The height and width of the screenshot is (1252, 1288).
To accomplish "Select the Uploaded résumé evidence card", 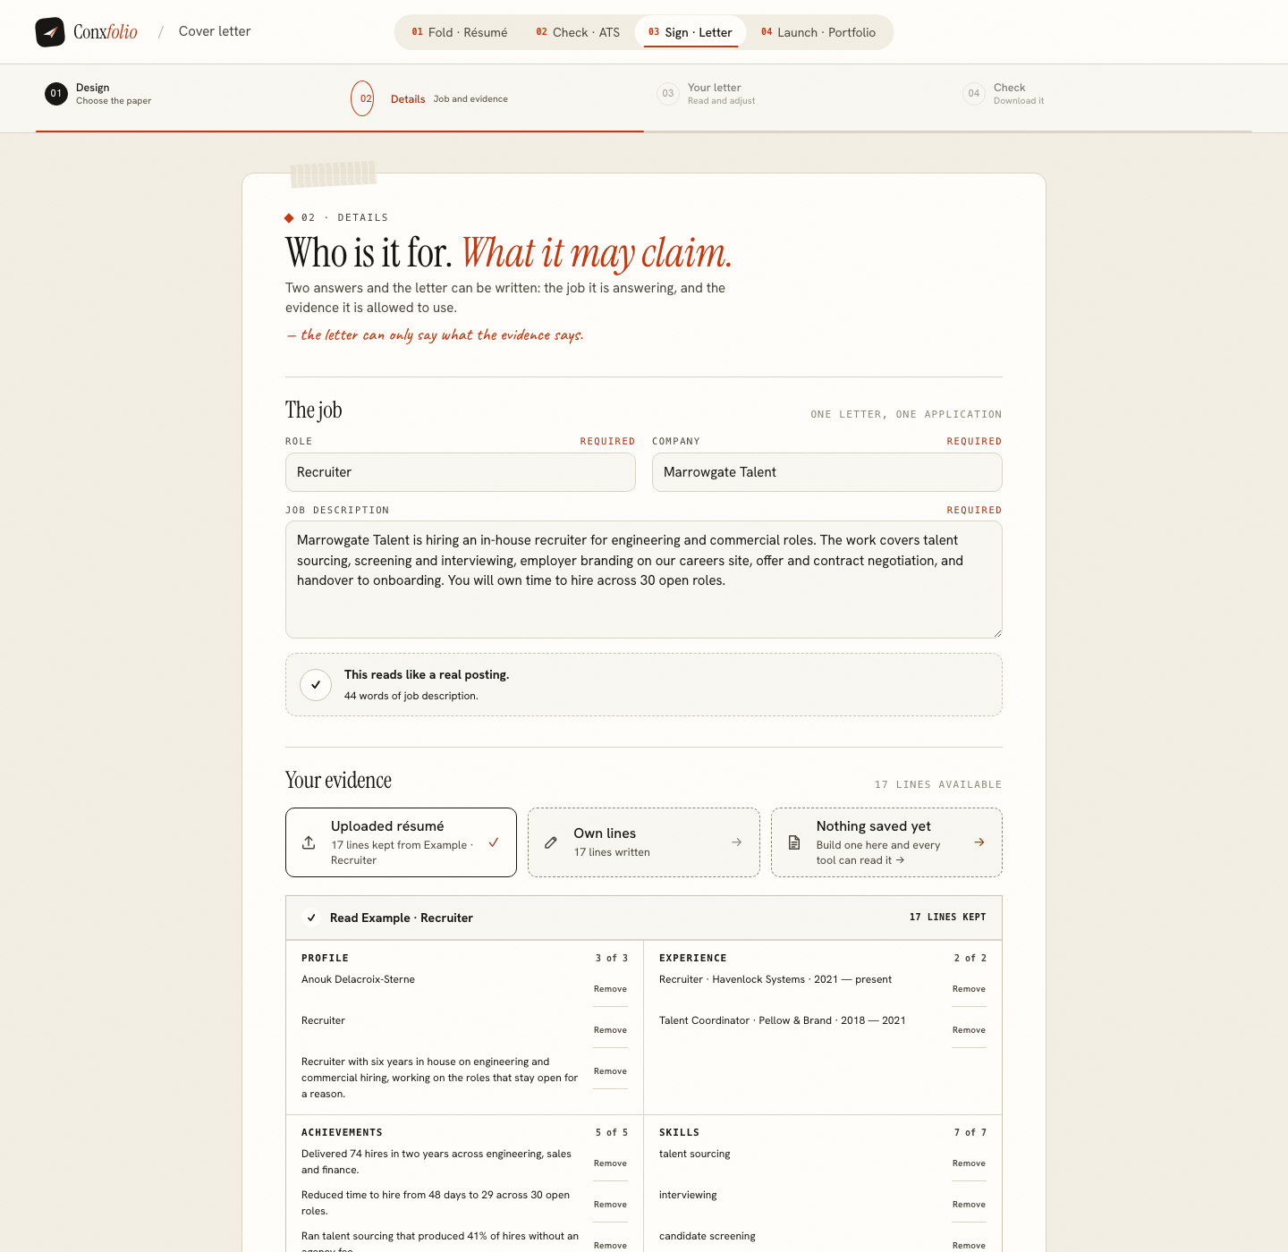I will 401,842.
